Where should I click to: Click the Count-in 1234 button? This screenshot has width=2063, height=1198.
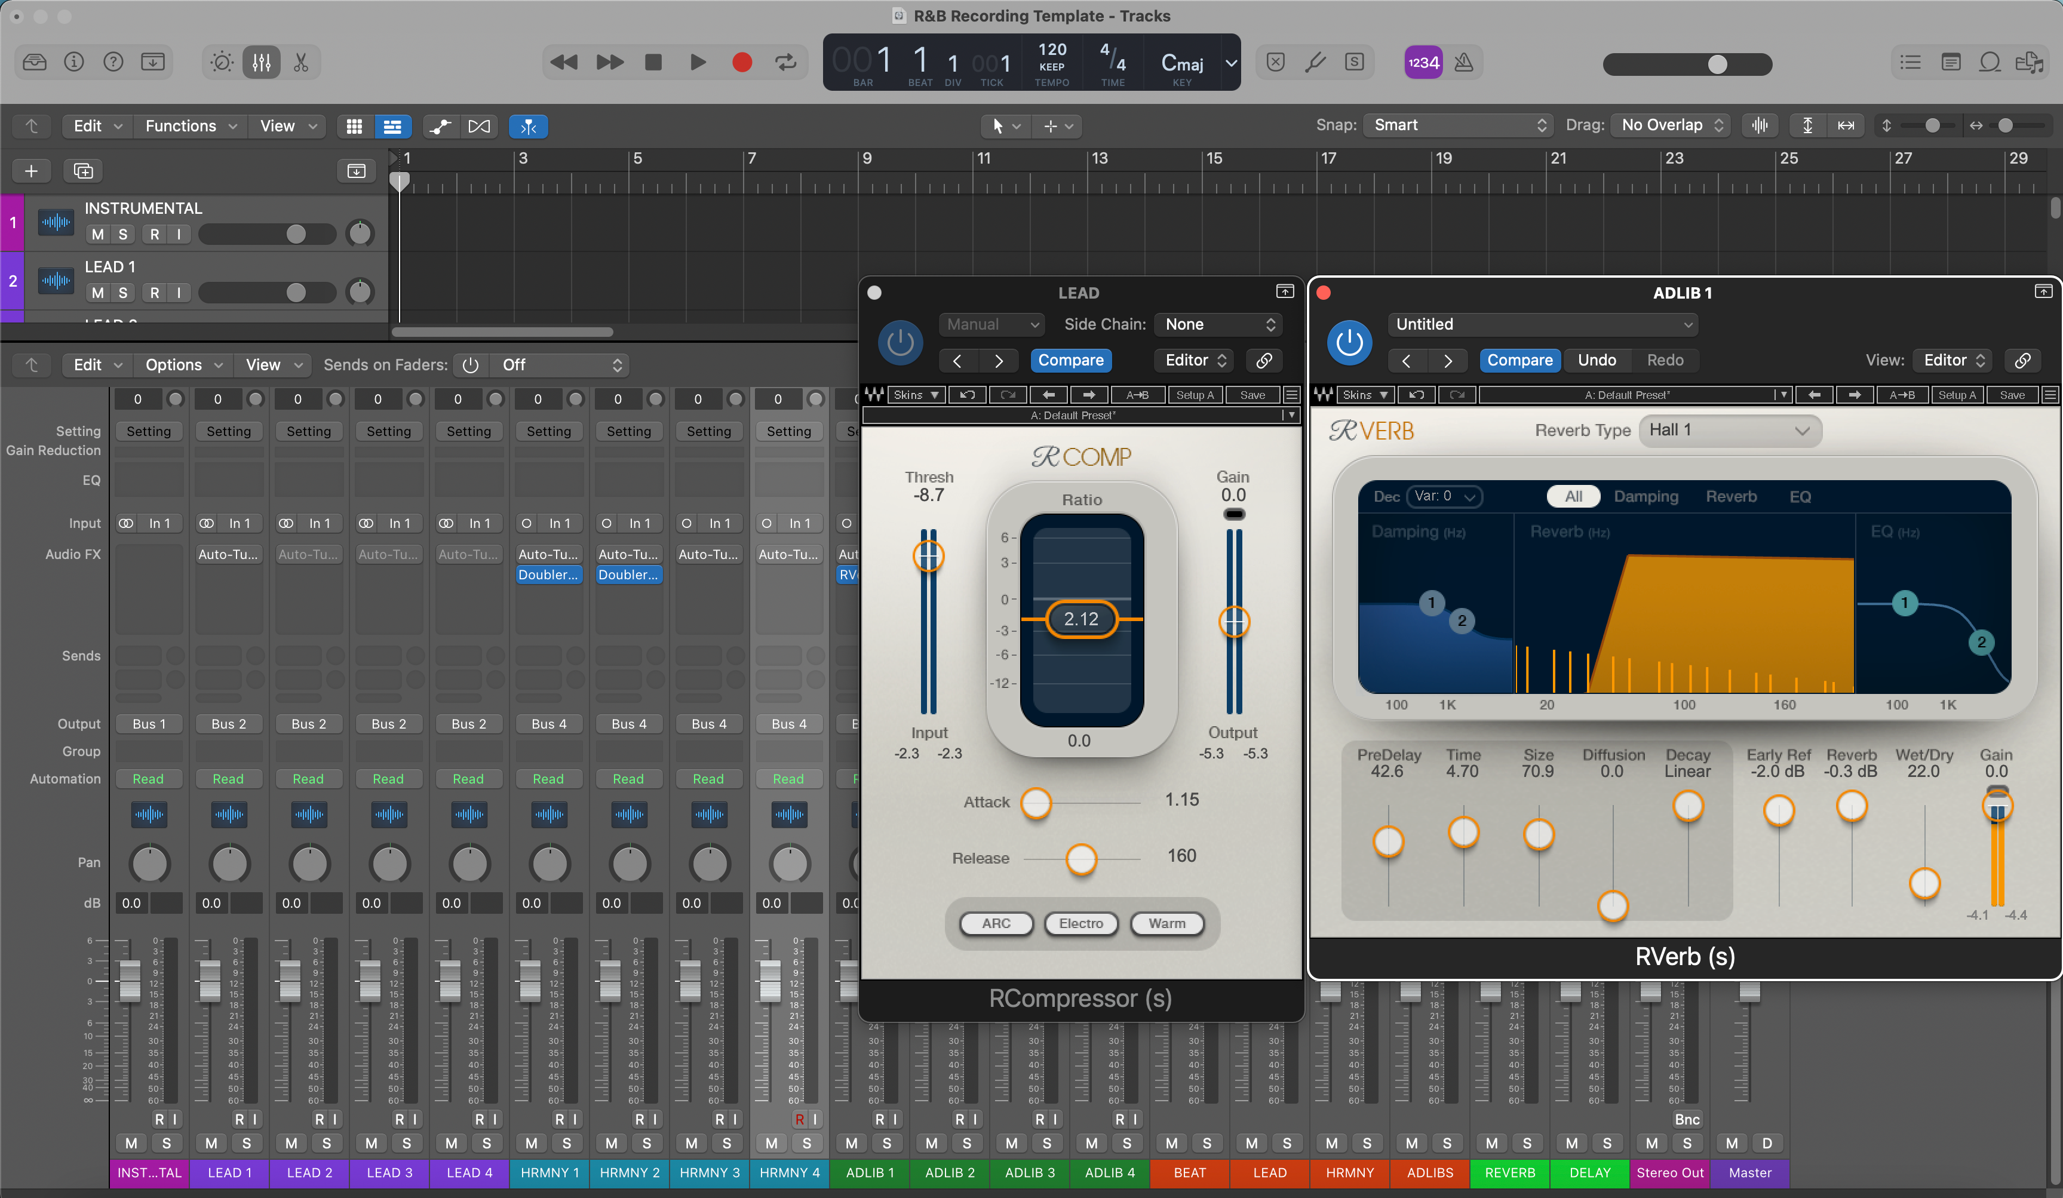click(x=1423, y=62)
